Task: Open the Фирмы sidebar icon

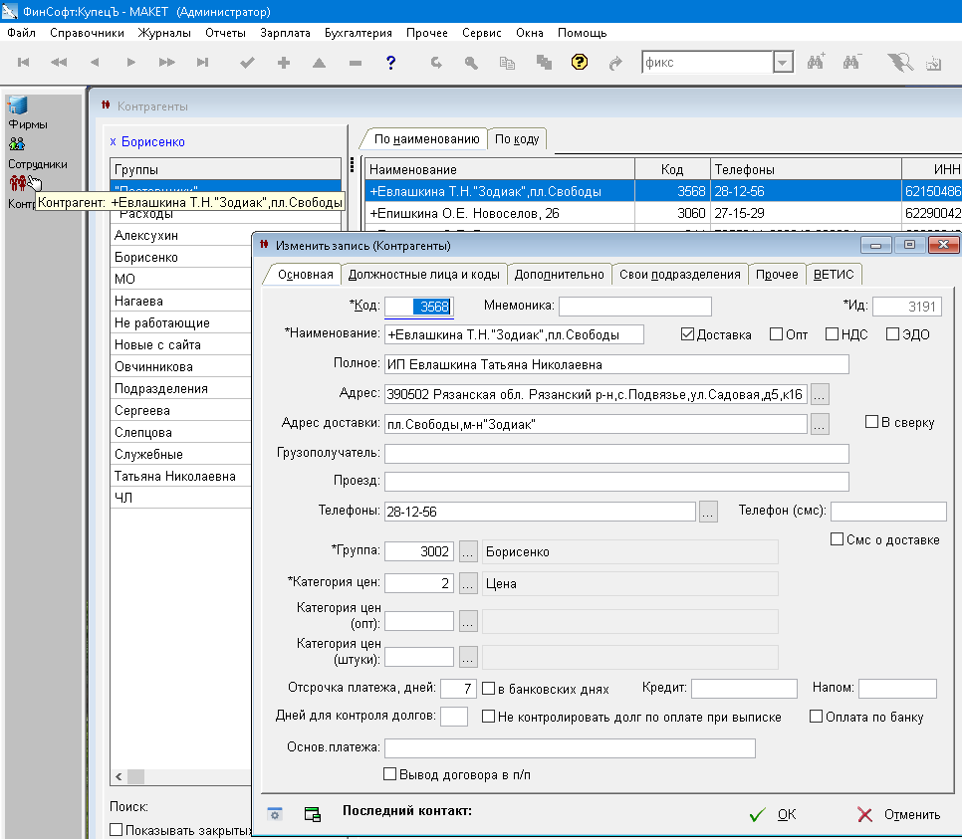Action: click(x=18, y=105)
